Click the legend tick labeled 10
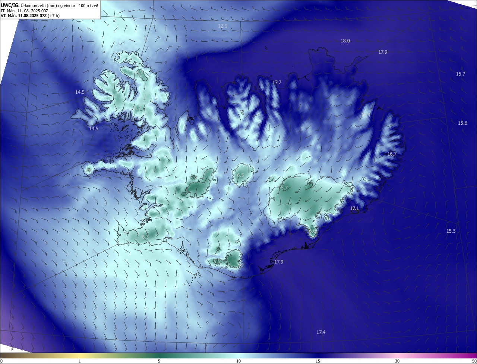The height and width of the screenshot is (364, 477). coord(238,361)
